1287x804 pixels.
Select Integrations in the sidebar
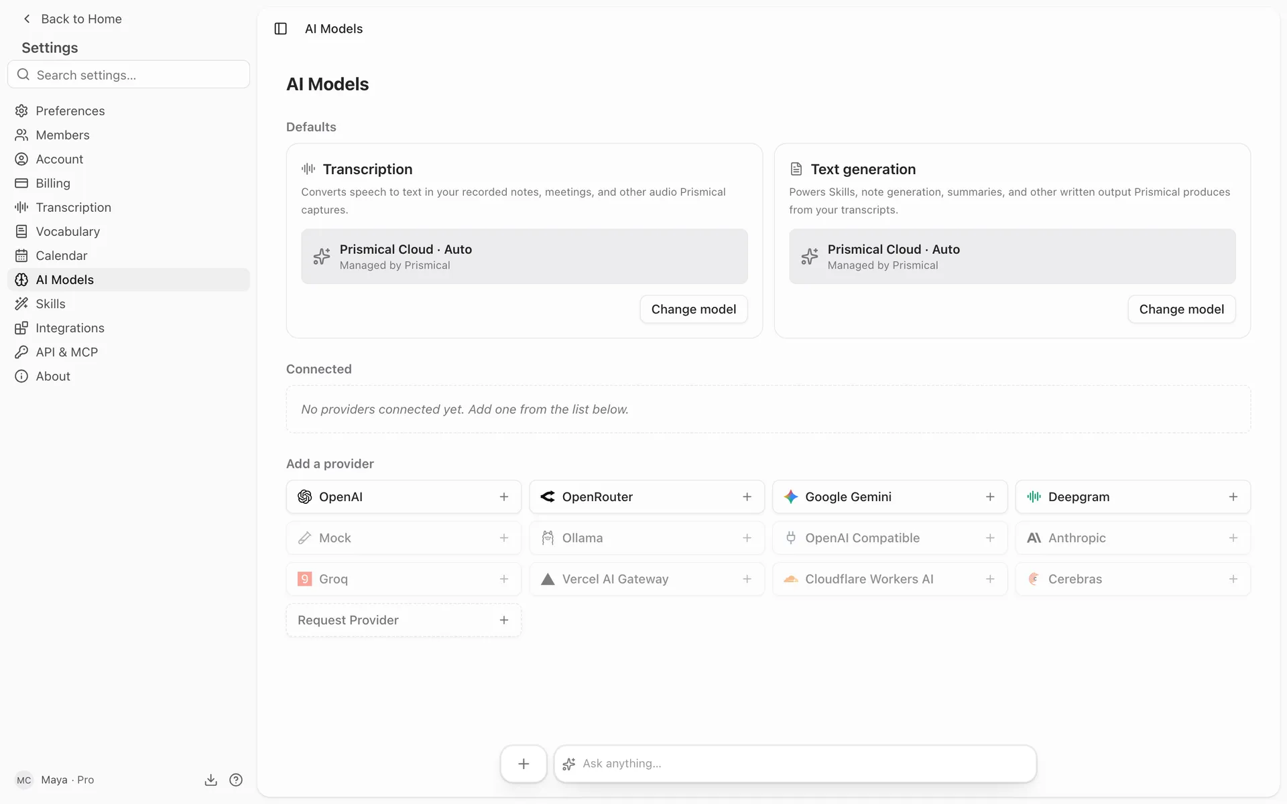click(129, 328)
